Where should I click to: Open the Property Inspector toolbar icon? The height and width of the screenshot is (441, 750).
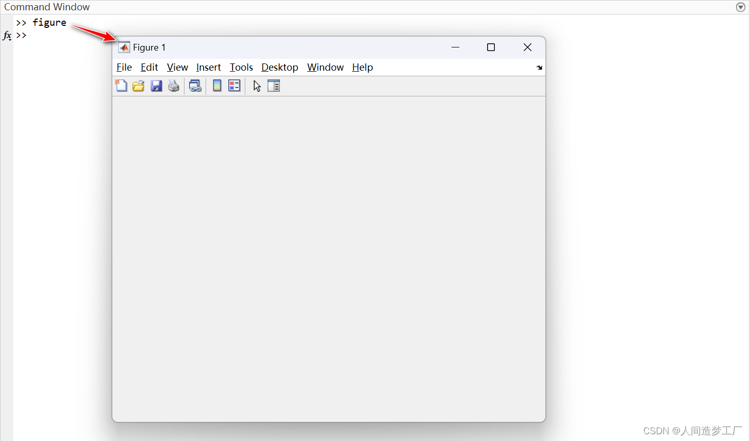[x=274, y=86]
